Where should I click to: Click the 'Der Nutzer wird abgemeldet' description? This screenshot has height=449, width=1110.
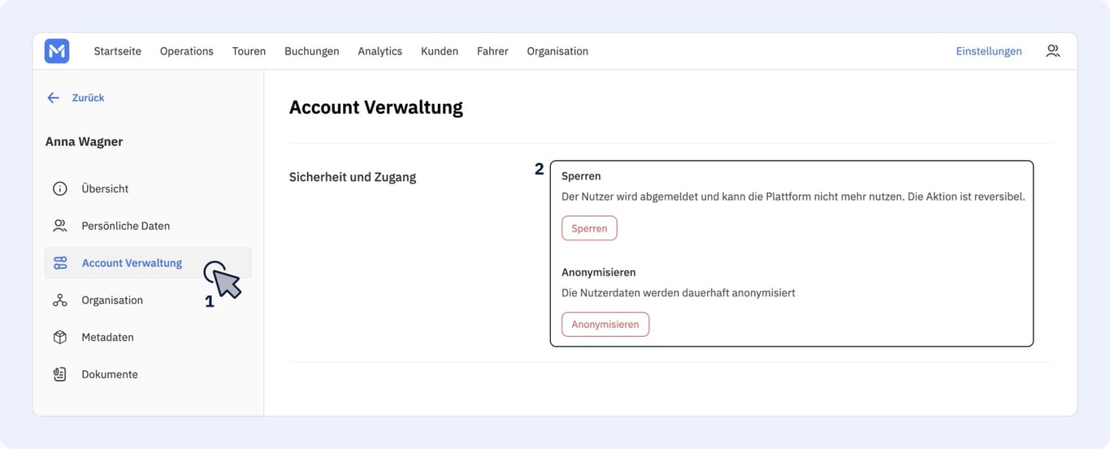(793, 196)
